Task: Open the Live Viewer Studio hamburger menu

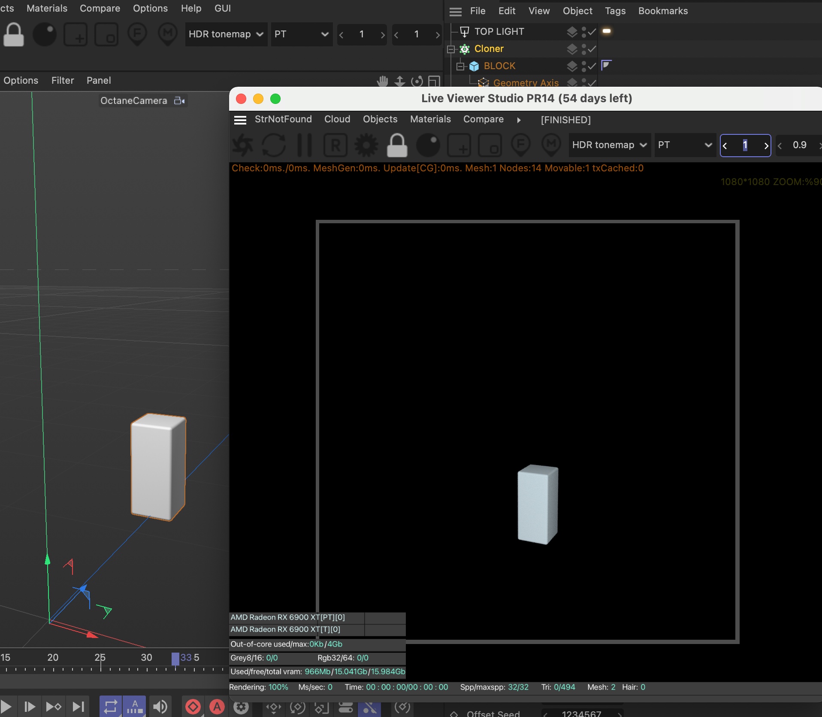Action: click(x=240, y=120)
